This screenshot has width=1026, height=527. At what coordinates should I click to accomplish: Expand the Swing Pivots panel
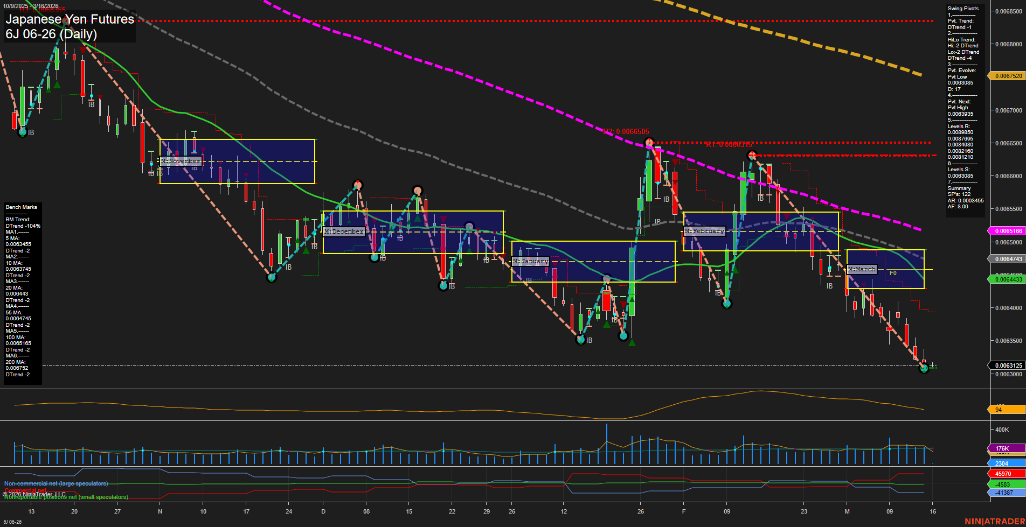pyautogui.click(x=964, y=8)
